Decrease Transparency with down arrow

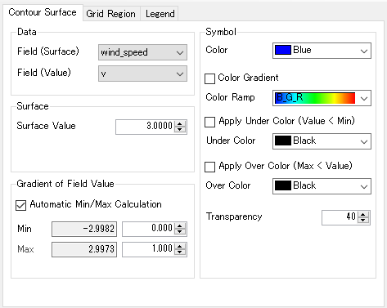tap(363, 221)
